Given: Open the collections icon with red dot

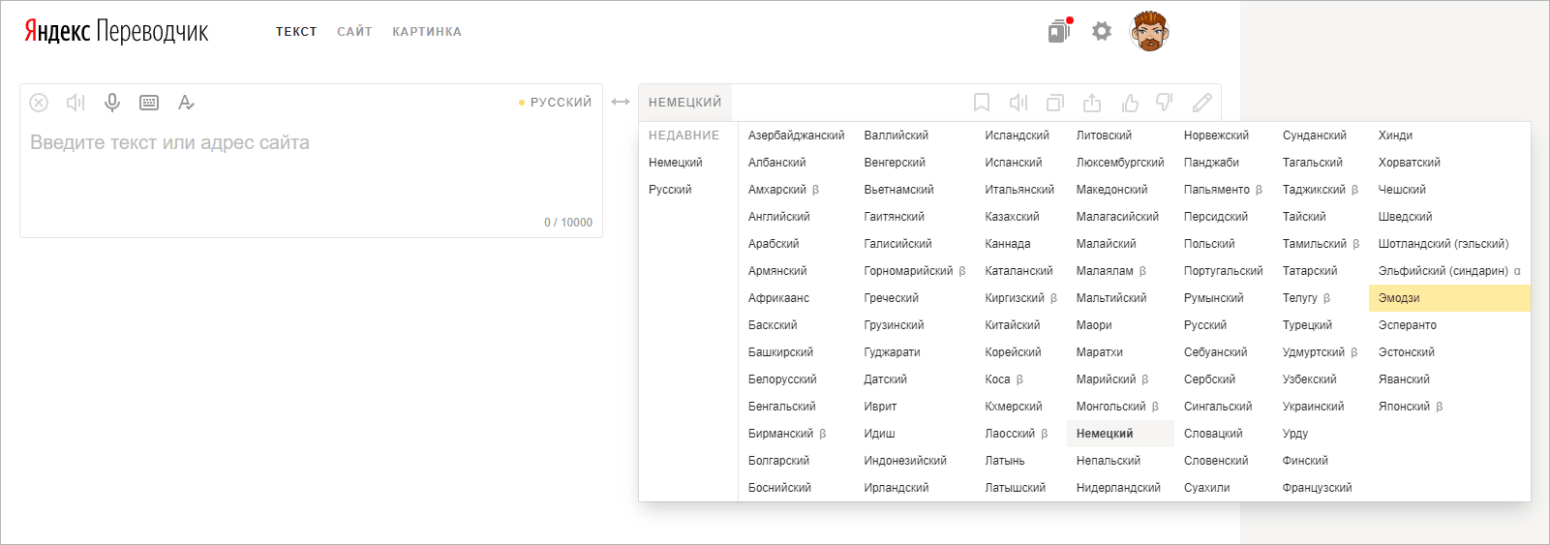Looking at the screenshot, I should (1060, 31).
